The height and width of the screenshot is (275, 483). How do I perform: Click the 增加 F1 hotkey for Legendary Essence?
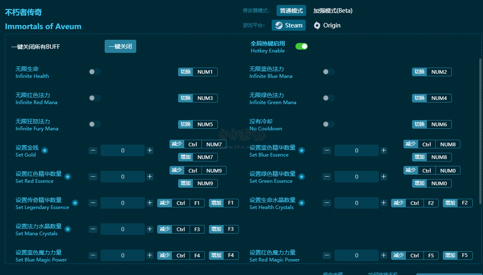point(224,203)
